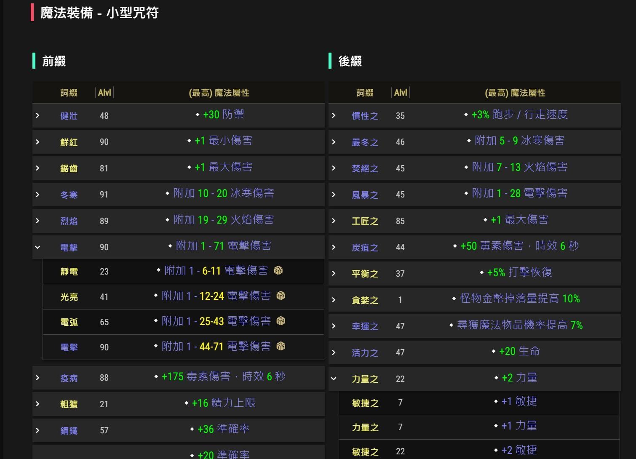636x459 pixels.
Task: Click 魔法裝備 - 小型咒符 page heading
Action: coord(99,13)
